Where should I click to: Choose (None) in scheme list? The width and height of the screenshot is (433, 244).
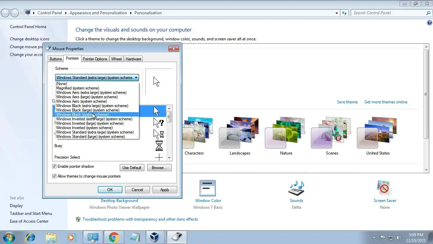click(x=97, y=84)
